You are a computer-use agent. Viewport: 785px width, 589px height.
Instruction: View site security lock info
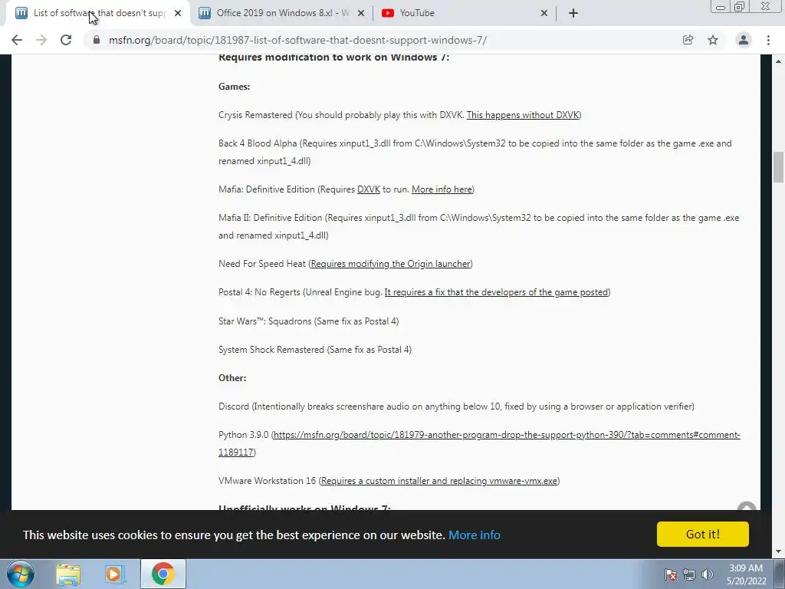click(x=96, y=40)
